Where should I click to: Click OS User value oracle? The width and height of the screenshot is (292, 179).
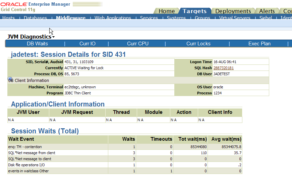coord(218,87)
